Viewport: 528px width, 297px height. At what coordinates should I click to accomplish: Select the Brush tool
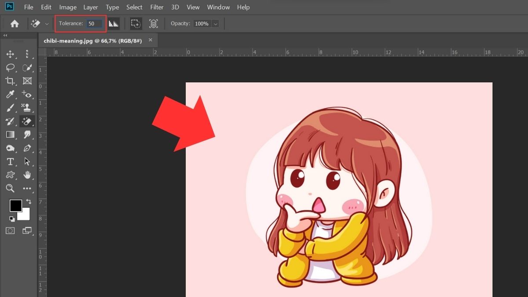[10, 108]
